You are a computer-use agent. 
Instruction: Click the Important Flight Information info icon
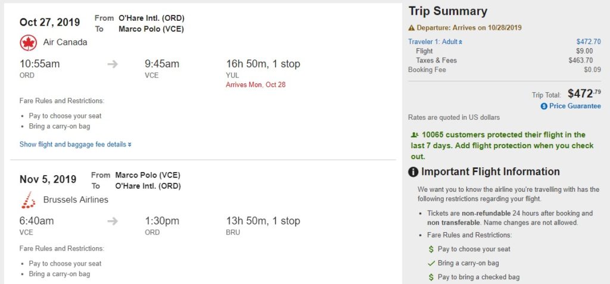coord(413,172)
